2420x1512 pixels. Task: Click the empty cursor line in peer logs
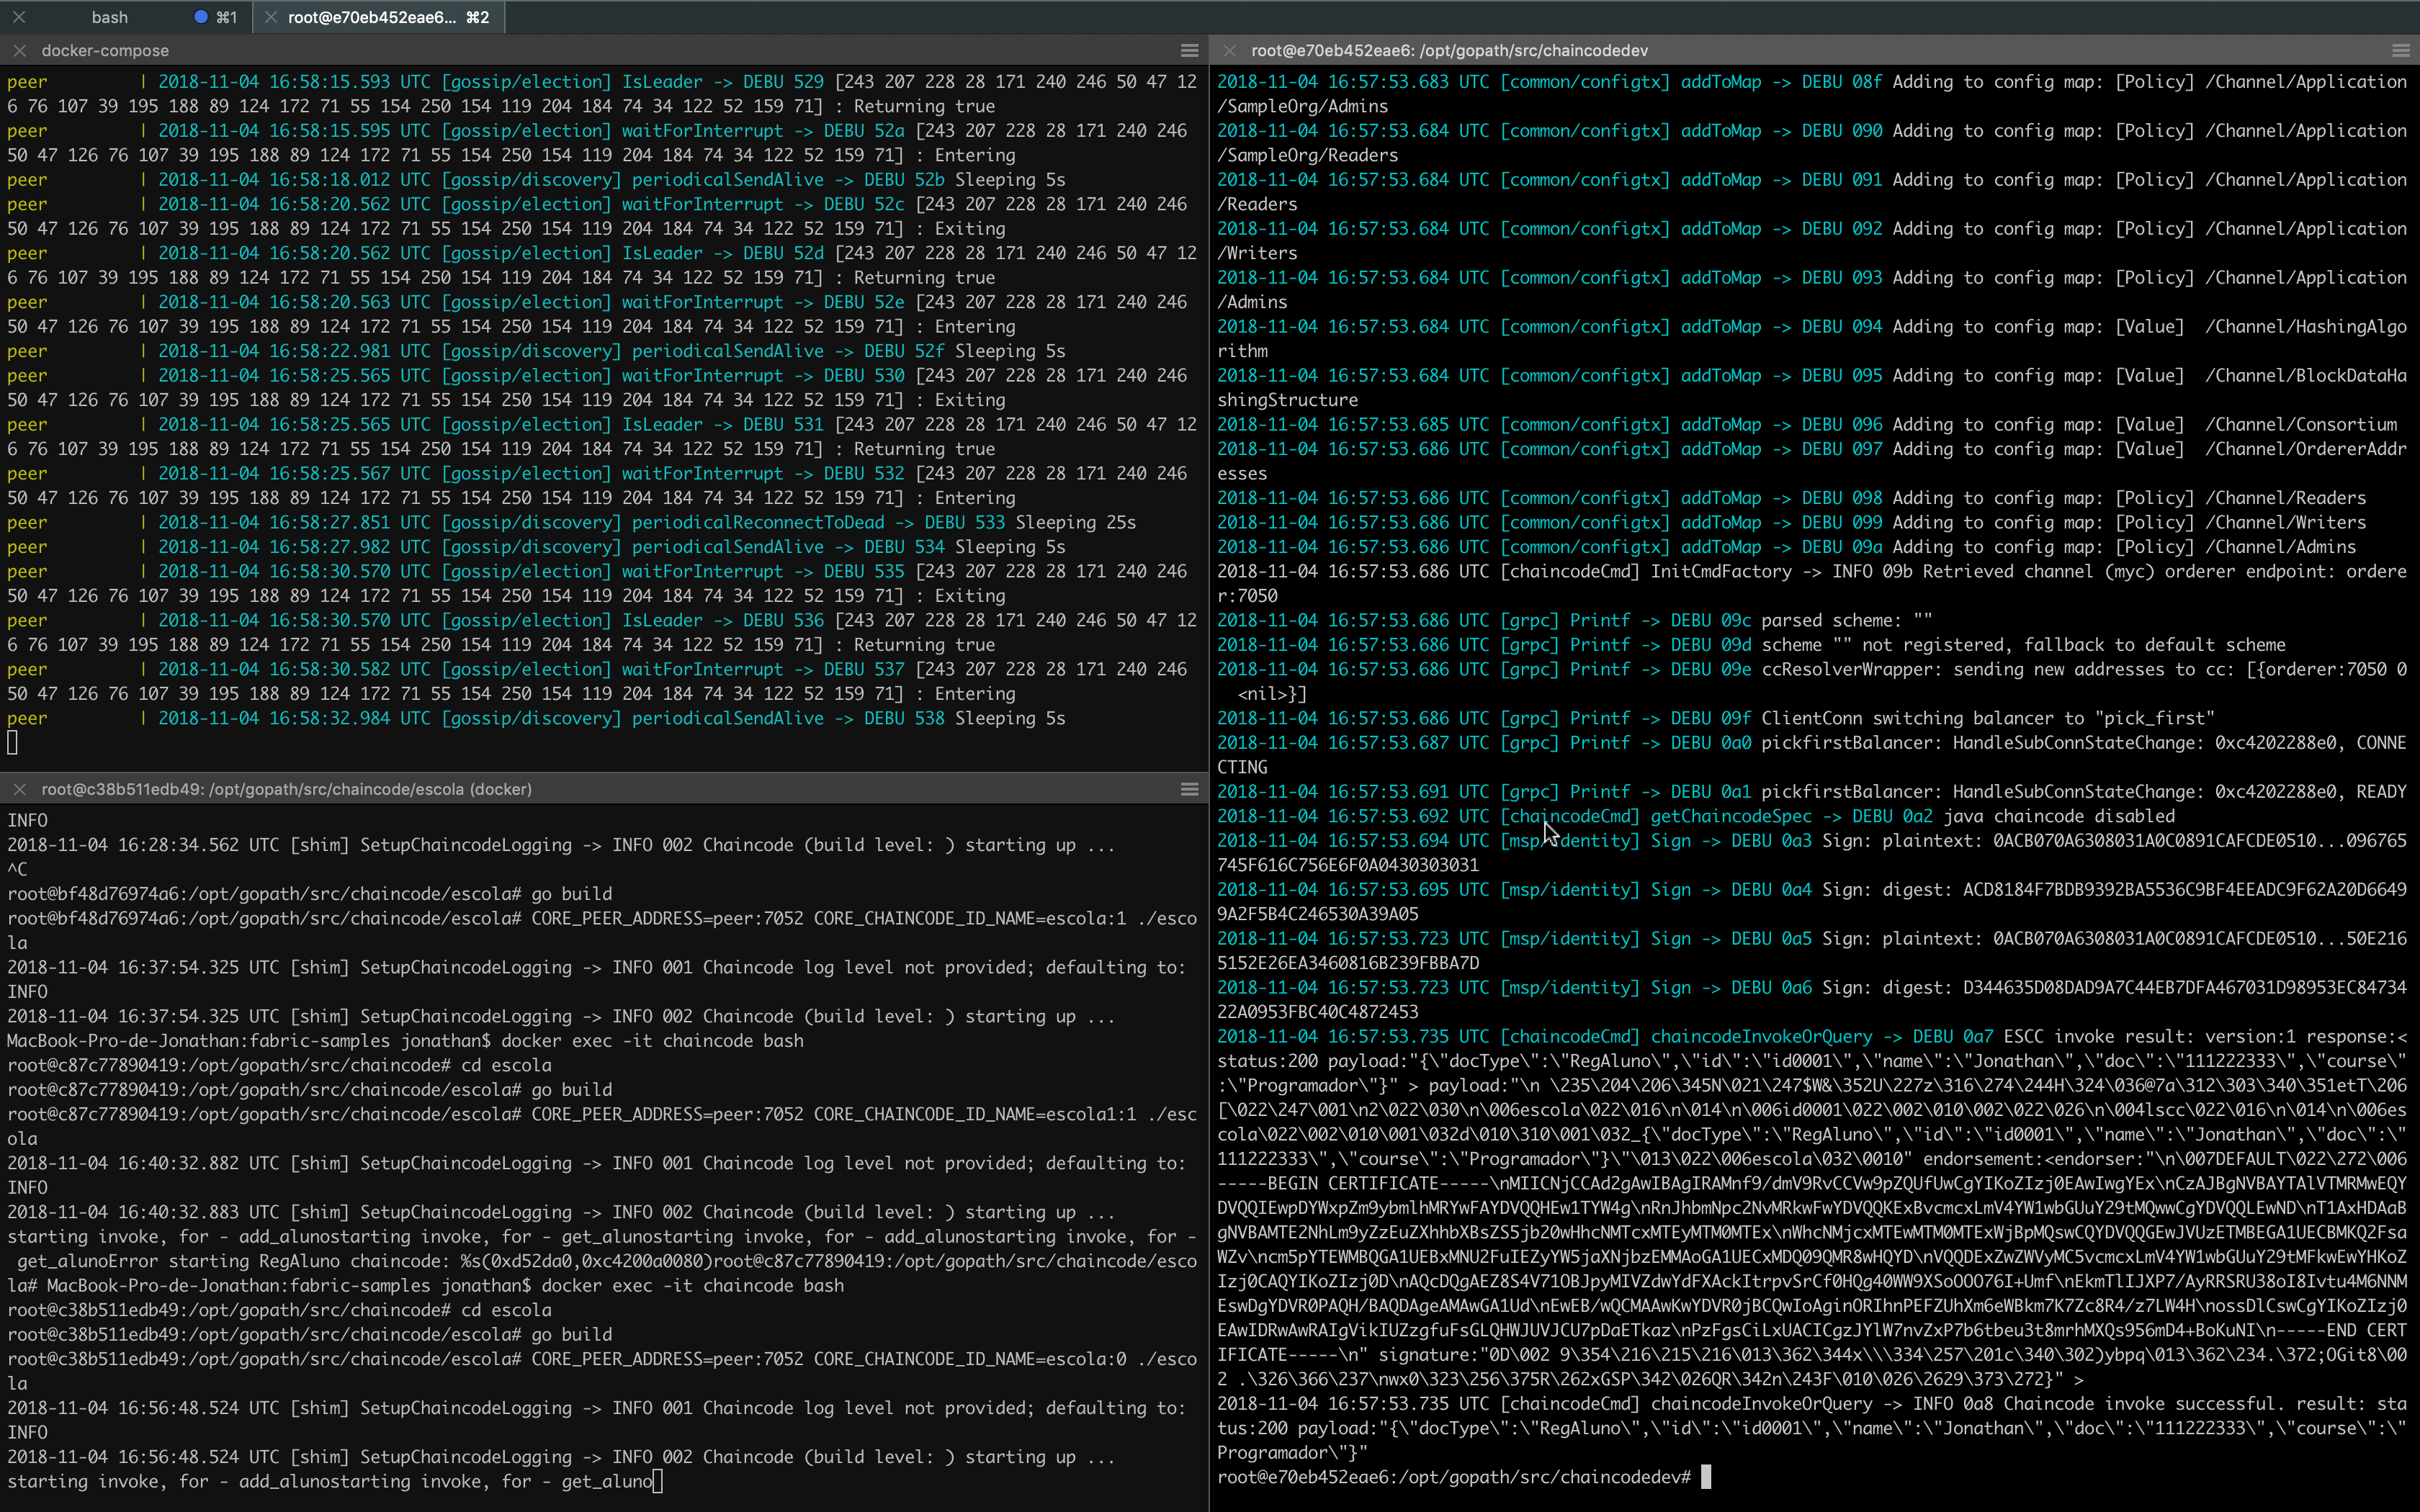13,743
